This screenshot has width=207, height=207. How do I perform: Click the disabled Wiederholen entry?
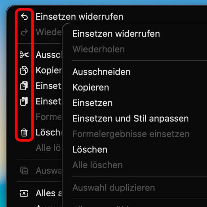tap(98, 49)
